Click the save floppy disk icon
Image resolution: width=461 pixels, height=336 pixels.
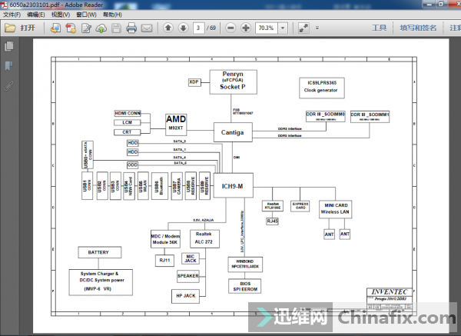click(x=117, y=28)
